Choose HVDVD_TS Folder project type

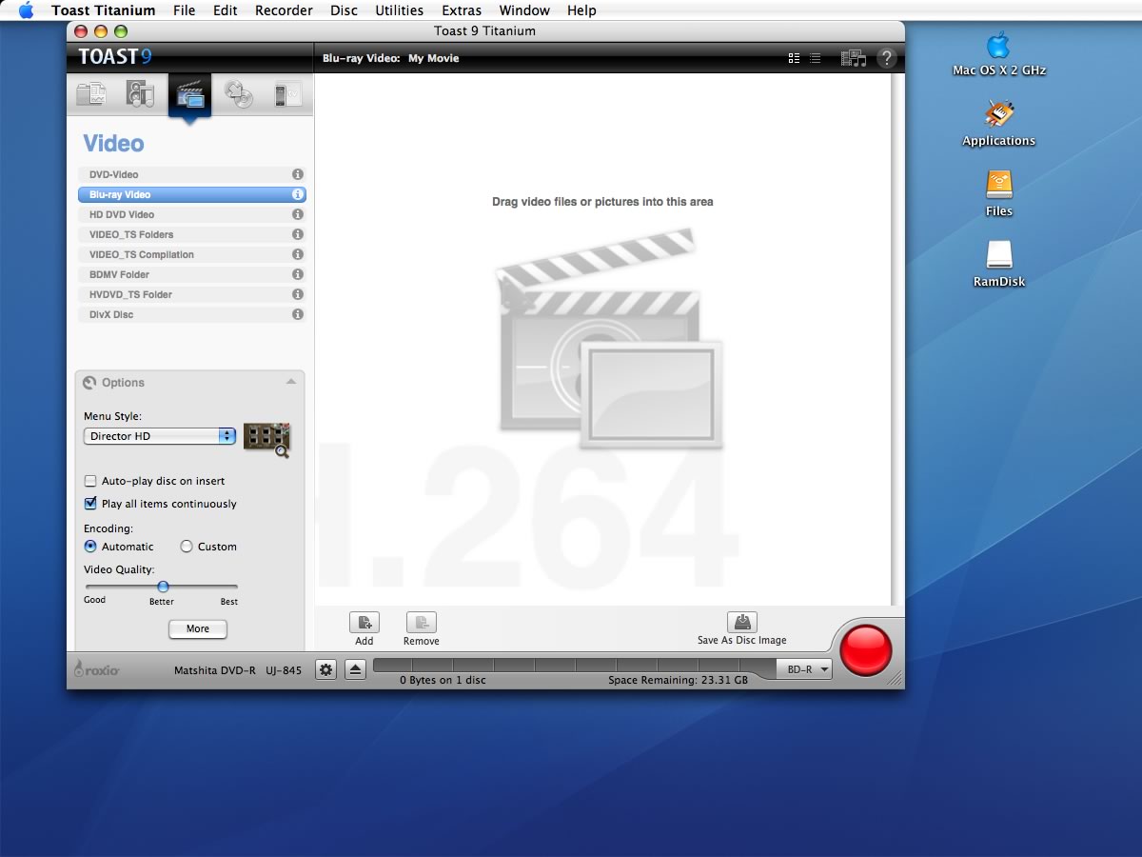191,294
